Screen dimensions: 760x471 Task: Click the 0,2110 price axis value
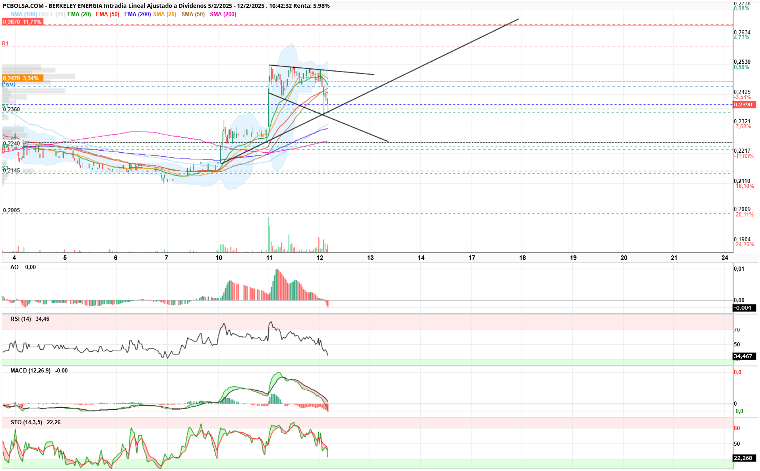click(742, 181)
